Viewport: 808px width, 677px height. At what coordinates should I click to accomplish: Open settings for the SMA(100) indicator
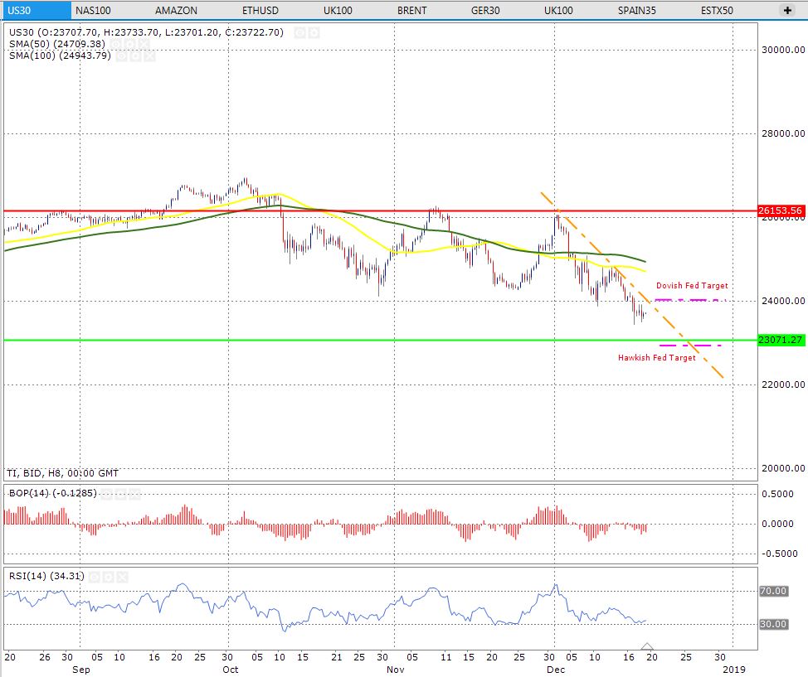point(134,56)
